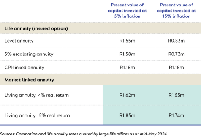Click the 5% escalating annuity row label

29,54
